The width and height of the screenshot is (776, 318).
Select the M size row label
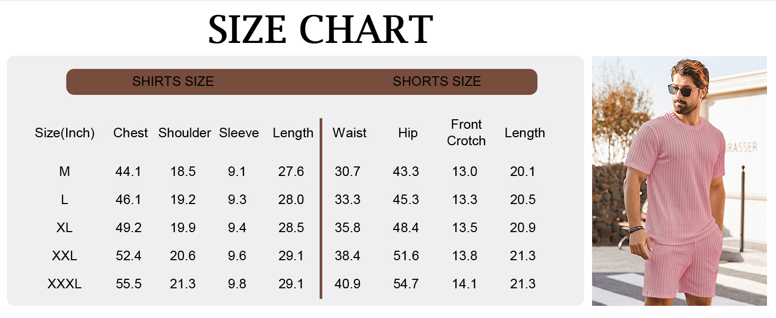click(x=65, y=172)
